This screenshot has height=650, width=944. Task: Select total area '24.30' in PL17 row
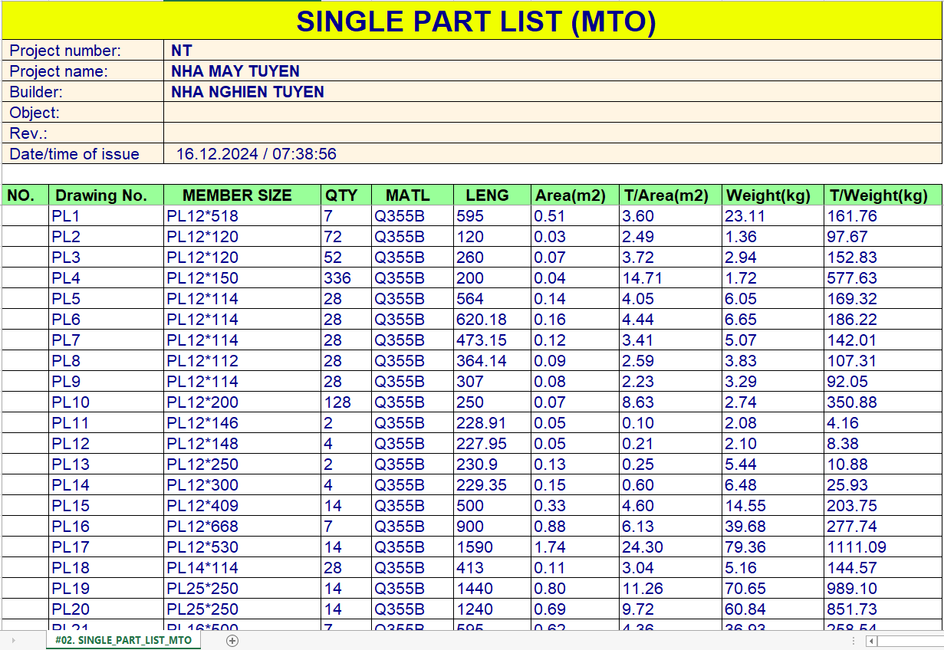(671, 547)
